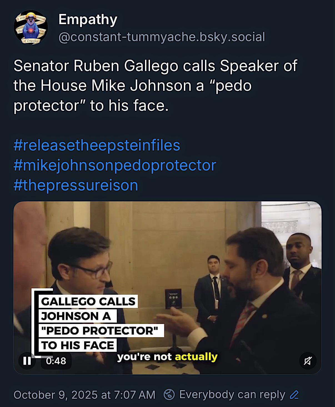The width and height of the screenshot is (335, 407).
Task: Click the pencil edit icon beside reply settings
Action: coord(294,395)
